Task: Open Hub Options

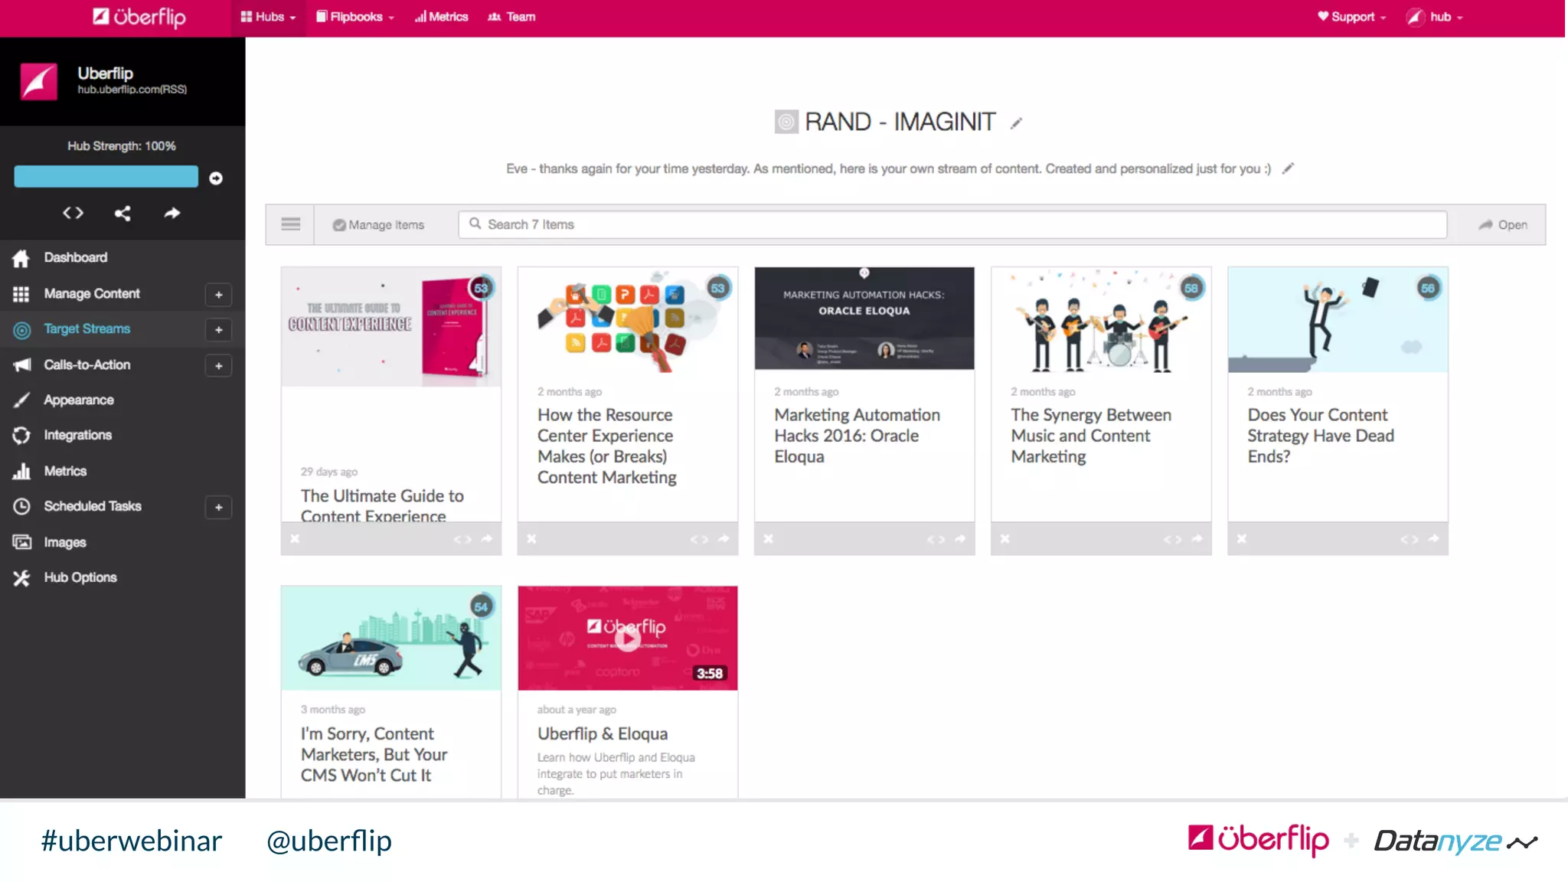Action: click(x=80, y=577)
